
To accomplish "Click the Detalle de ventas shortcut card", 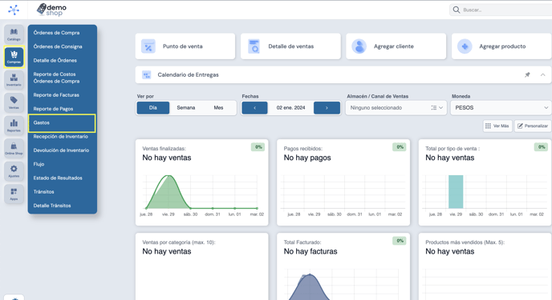I will coord(290,46).
